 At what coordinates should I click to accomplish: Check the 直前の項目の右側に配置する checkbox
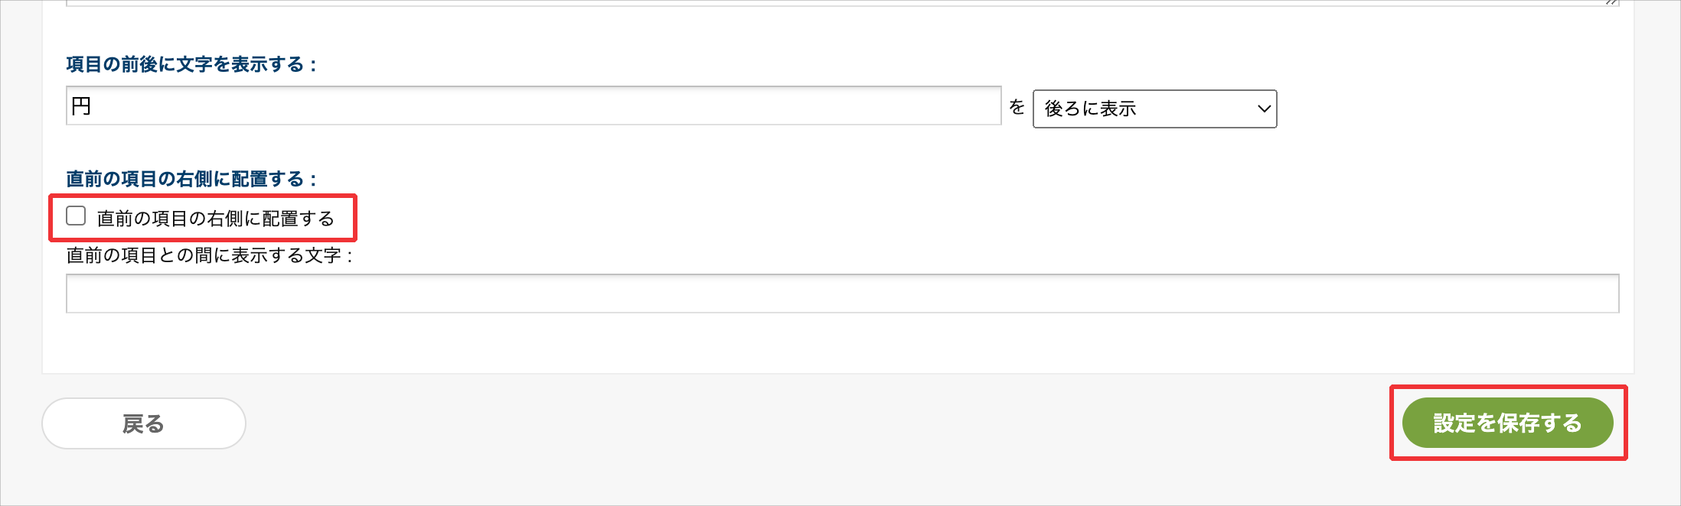click(76, 216)
